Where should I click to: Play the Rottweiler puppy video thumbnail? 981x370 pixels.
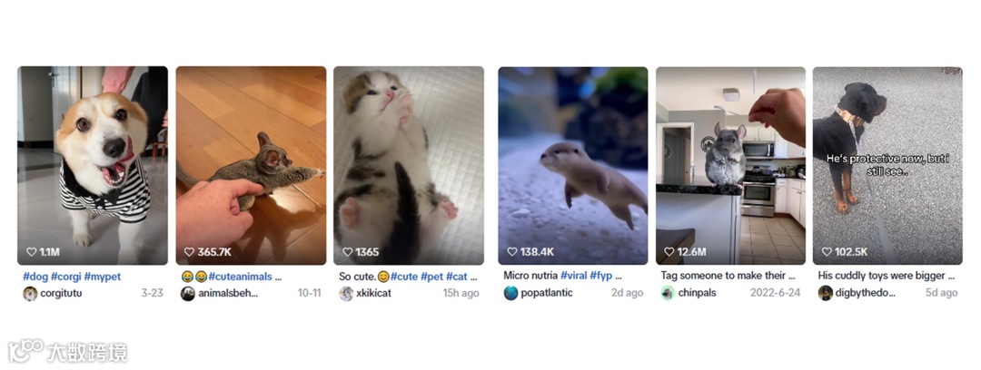(x=887, y=166)
